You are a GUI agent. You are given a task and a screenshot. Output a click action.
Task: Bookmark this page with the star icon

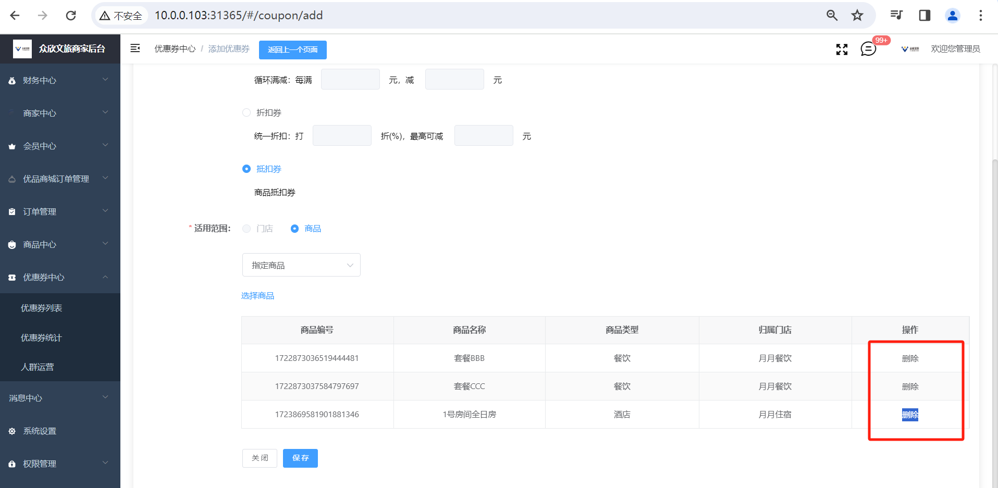pyautogui.click(x=857, y=16)
